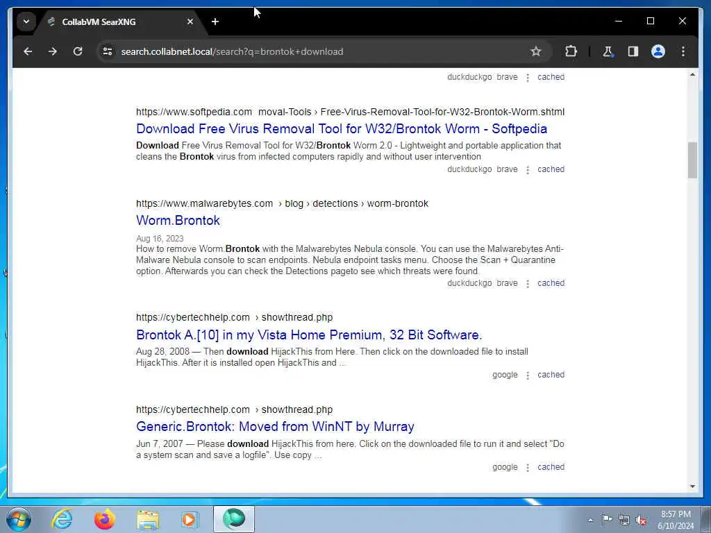Launch Internet Explorer from the taskbar
Screen dimensions: 711x533
click(62, 519)
